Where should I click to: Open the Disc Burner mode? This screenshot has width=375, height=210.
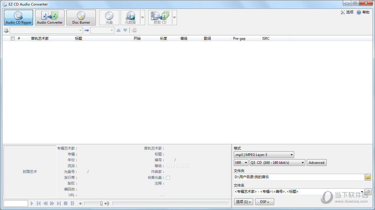(81, 18)
